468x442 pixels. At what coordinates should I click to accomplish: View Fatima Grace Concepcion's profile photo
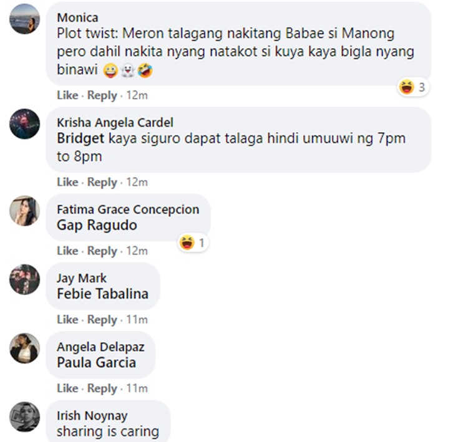(x=24, y=211)
